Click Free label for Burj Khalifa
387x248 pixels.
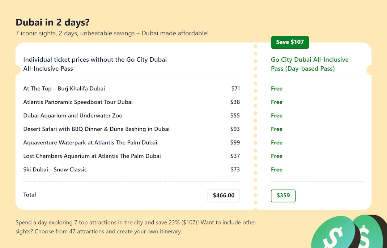(x=277, y=89)
